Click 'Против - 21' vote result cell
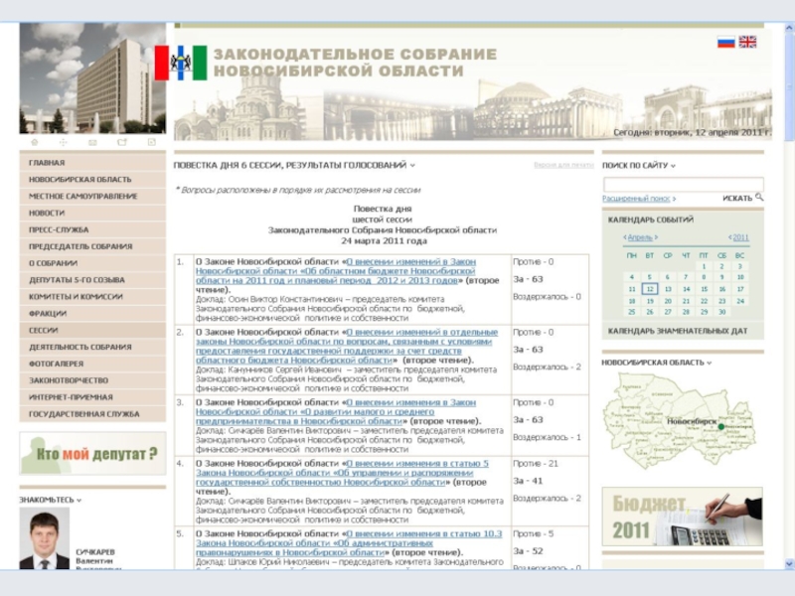Image resolution: width=795 pixels, height=596 pixels. coord(536,464)
